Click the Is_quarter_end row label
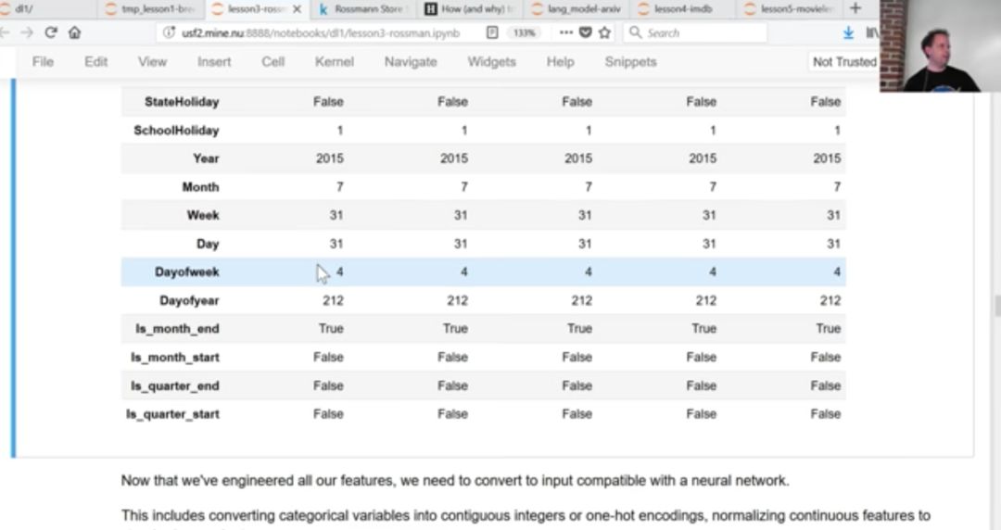This screenshot has width=1001, height=530. (175, 386)
